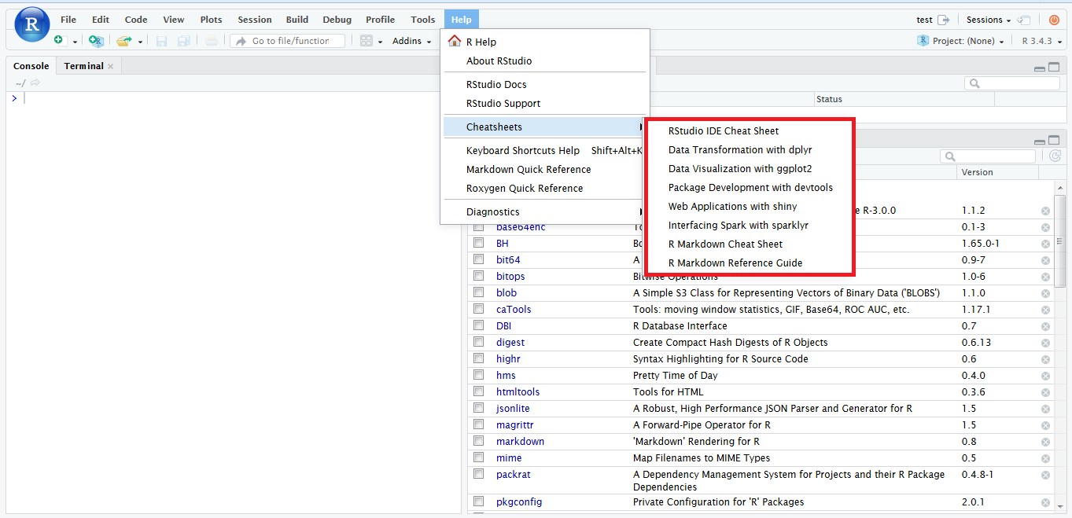Click the Open File folder icon
Image resolution: width=1072 pixels, height=518 pixels.
pos(123,41)
